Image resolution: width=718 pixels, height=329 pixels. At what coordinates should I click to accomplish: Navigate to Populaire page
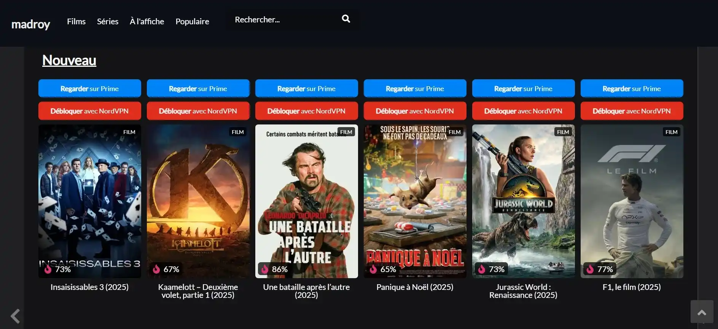[192, 22]
